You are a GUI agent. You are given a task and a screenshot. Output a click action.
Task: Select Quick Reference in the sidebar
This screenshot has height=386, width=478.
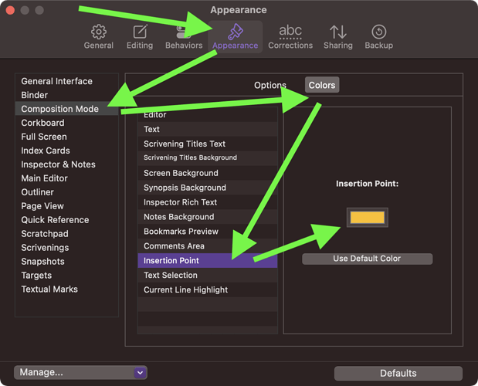(x=66, y=220)
